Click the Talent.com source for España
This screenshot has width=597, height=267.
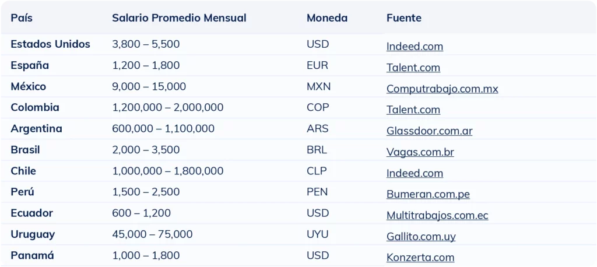point(413,68)
